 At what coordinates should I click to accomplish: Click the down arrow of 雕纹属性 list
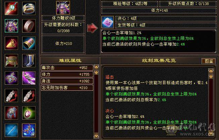(96, 136)
